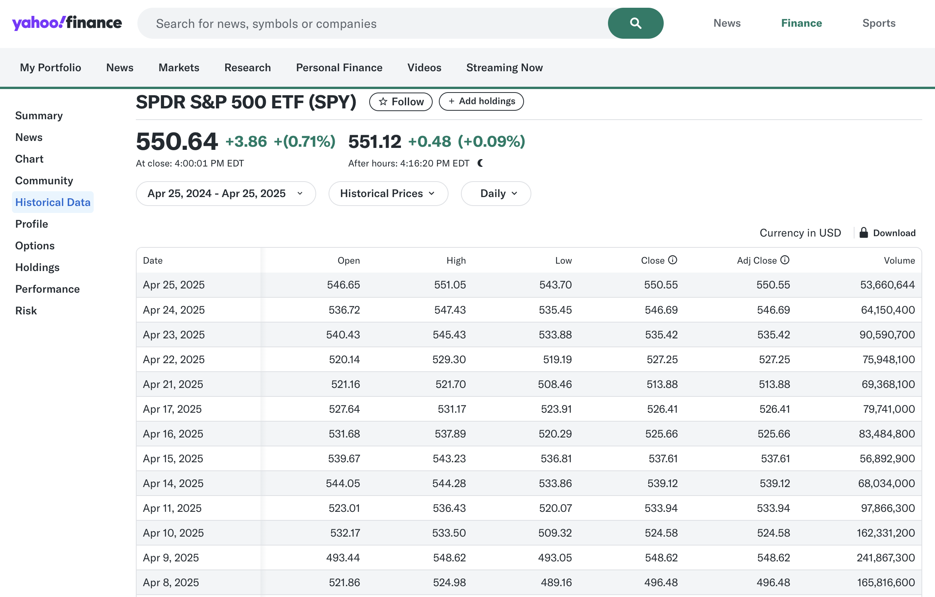Screen dimensions: 935x597
Task: Click the volume value 241,867,300
Action: point(886,558)
